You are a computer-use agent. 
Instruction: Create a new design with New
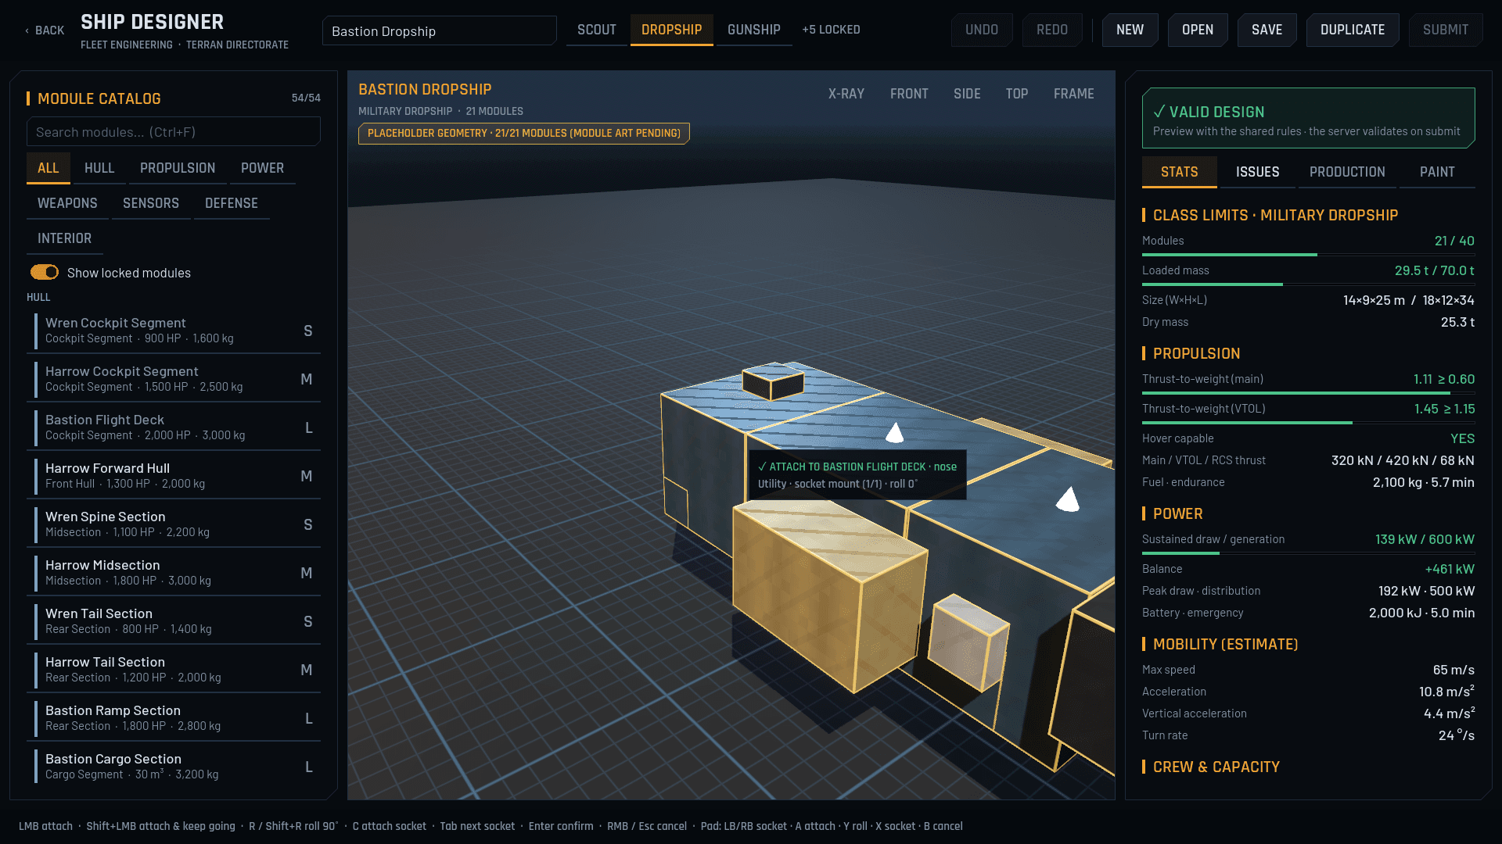pyautogui.click(x=1130, y=30)
